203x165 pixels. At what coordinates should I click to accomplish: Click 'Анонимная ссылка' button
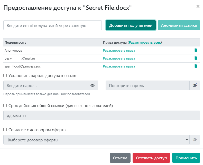tap(179, 25)
